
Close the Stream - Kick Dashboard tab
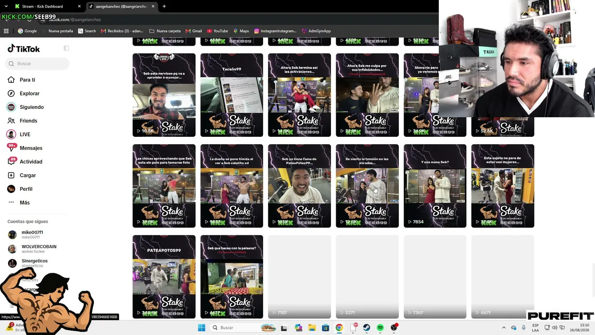point(79,7)
